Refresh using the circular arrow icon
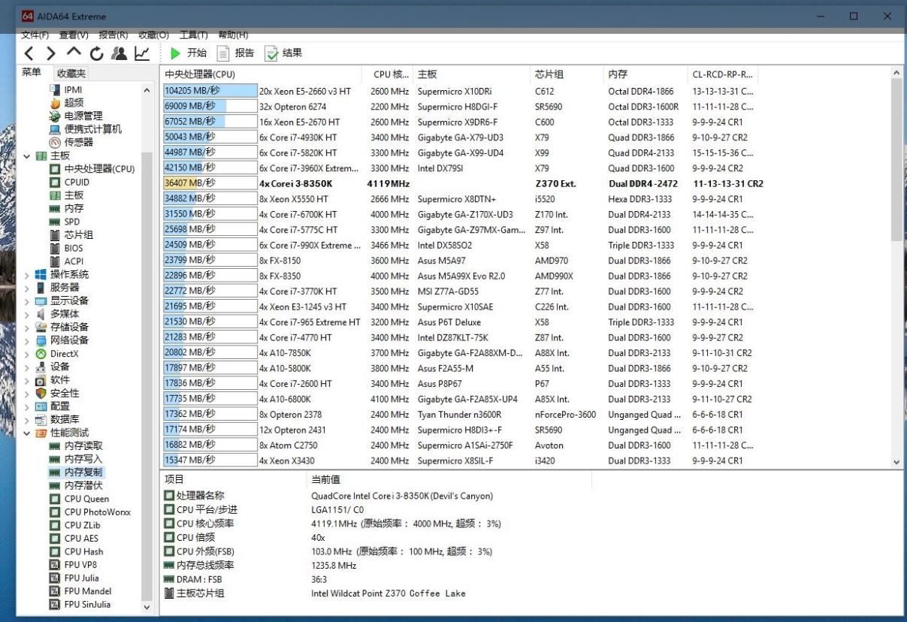Screen dimensions: 907x622 point(96,53)
